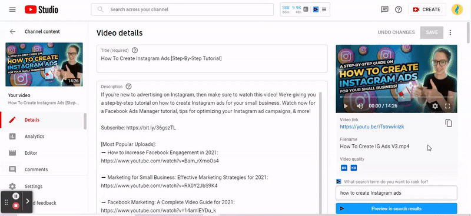Click the Settings gear icon in sidebar
The image size is (471, 216).
(12, 186)
